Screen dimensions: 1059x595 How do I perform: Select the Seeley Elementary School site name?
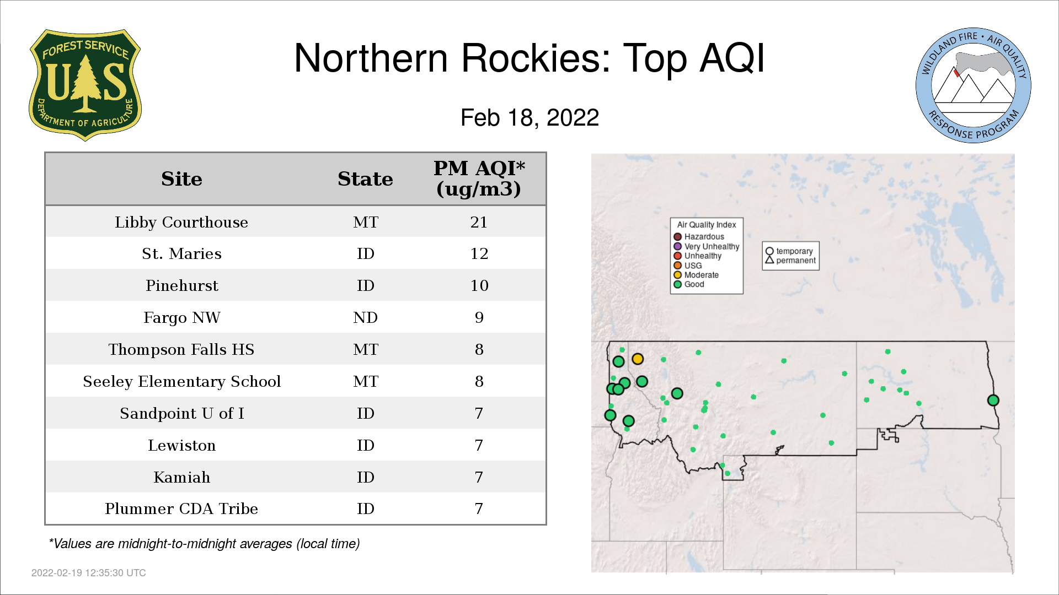tap(181, 381)
